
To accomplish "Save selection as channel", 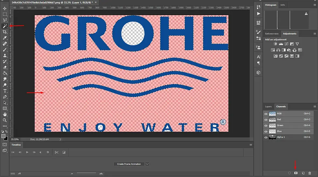I will click(x=296, y=173).
